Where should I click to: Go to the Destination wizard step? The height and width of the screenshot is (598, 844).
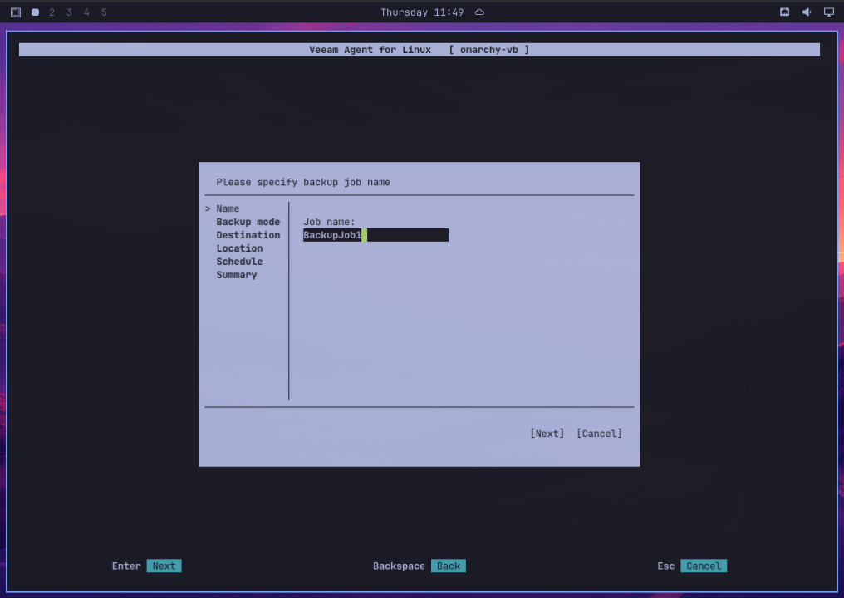click(x=248, y=235)
